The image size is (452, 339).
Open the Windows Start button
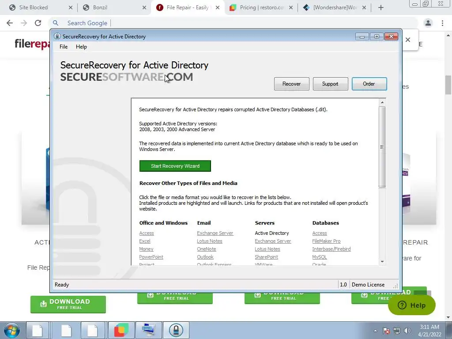[12, 330]
